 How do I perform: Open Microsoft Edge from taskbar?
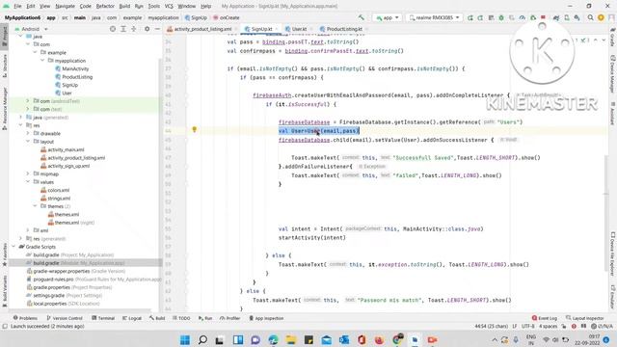(x=273, y=339)
